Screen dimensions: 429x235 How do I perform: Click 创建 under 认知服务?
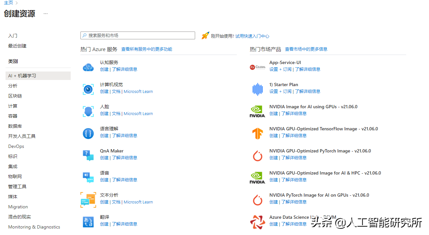point(104,69)
